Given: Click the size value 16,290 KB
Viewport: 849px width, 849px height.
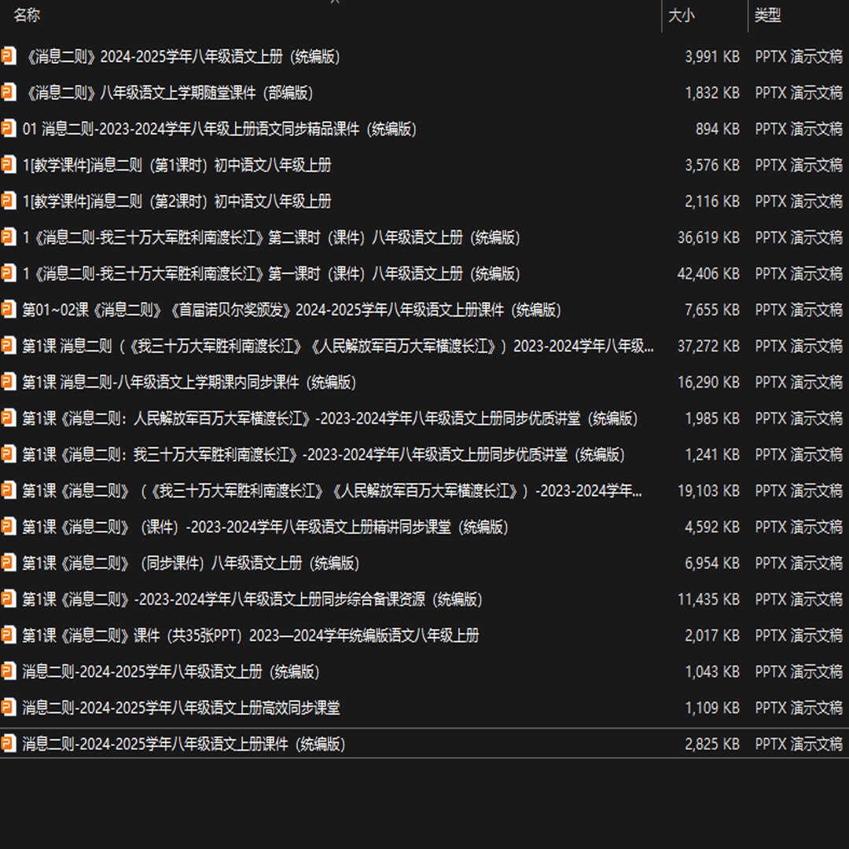Looking at the screenshot, I should [708, 382].
